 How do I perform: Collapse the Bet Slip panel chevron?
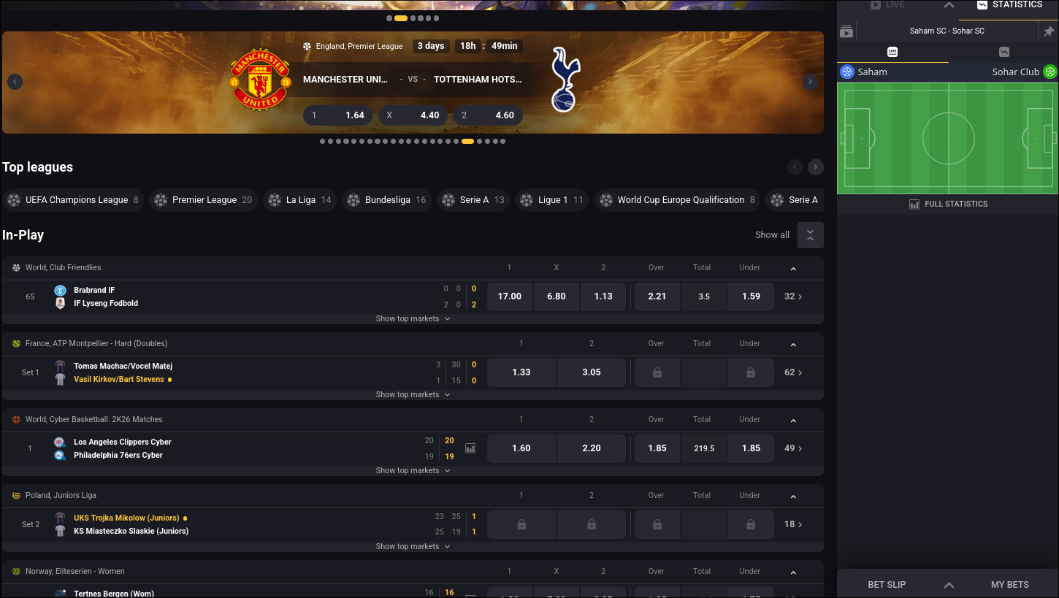[949, 584]
